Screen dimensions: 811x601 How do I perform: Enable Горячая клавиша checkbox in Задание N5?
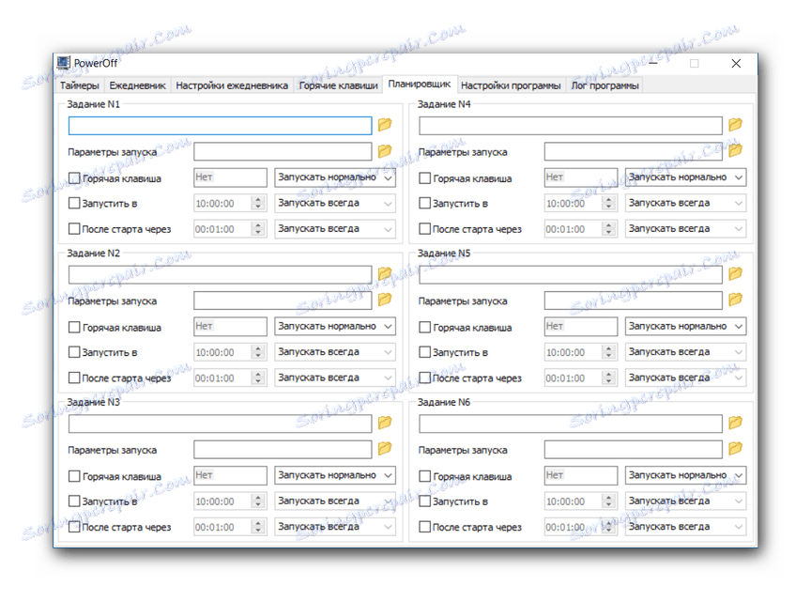(x=425, y=327)
